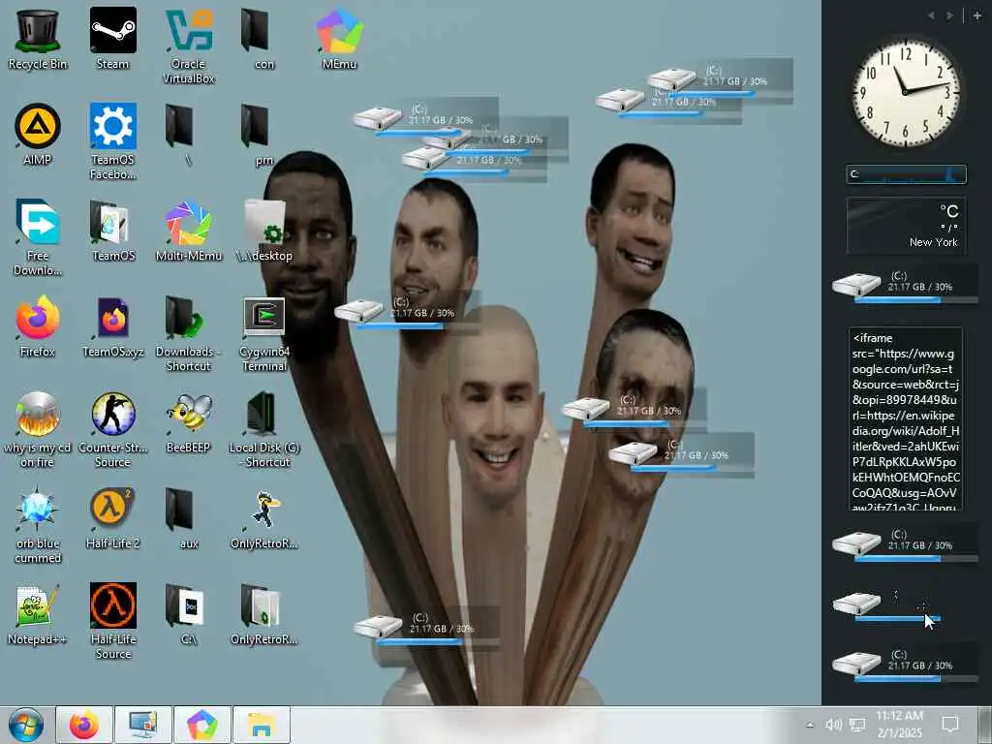The height and width of the screenshot is (744, 992).
Task: Show hidden system tray icons
Action: 810,725
